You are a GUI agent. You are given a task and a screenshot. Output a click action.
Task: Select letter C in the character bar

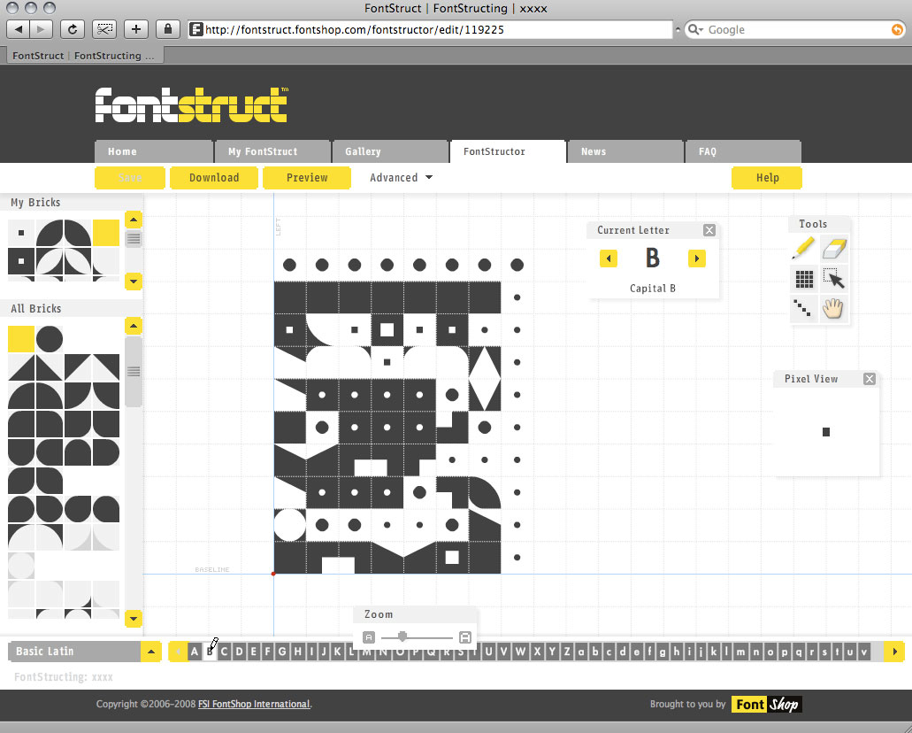coord(224,652)
